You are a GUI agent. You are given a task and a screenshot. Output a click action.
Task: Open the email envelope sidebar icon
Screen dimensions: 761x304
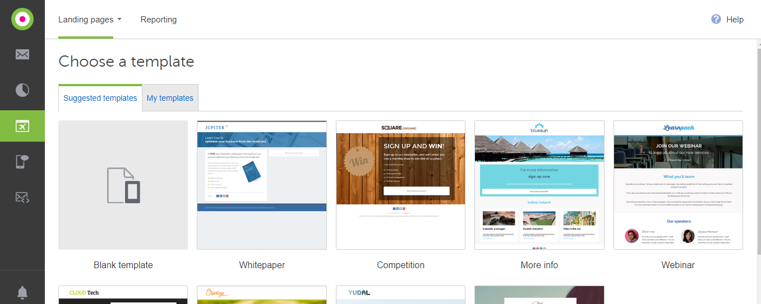click(22, 54)
